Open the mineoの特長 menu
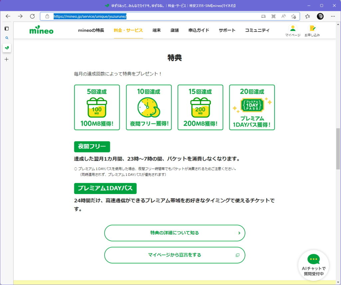Image resolution: width=341 pixels, height=285 pixels. 91,30
